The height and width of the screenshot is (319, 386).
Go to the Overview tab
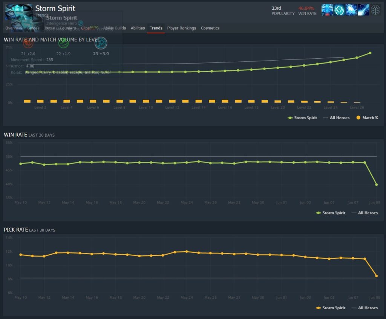(14, 28)
